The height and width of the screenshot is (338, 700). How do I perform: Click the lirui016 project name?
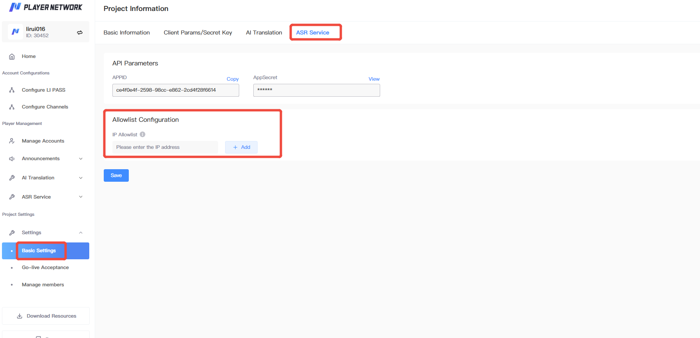click(x=36, y=29)
